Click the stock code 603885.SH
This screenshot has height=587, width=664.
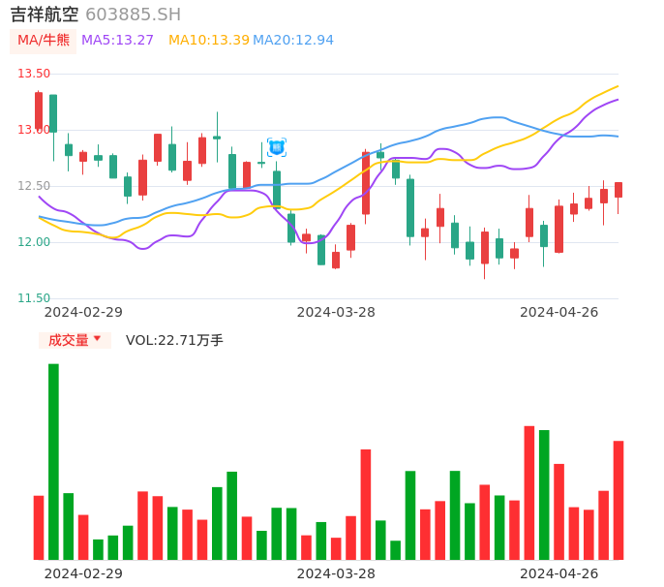133,15
